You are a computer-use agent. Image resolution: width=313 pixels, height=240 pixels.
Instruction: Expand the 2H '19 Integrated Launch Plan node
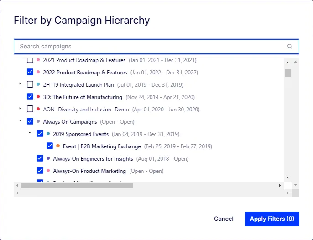(x=20, y=83)
